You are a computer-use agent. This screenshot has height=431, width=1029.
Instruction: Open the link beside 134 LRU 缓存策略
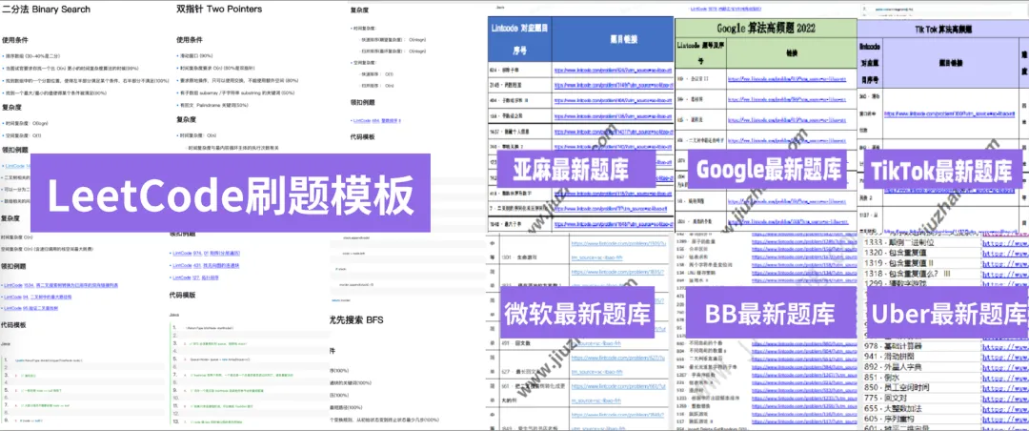tap(803, 272)
